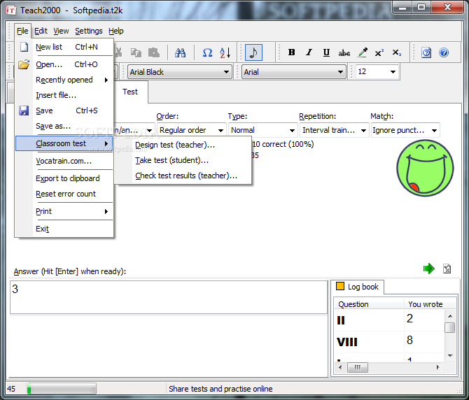
Task: Click Share tests and practise online
Action: coord(220,389)
